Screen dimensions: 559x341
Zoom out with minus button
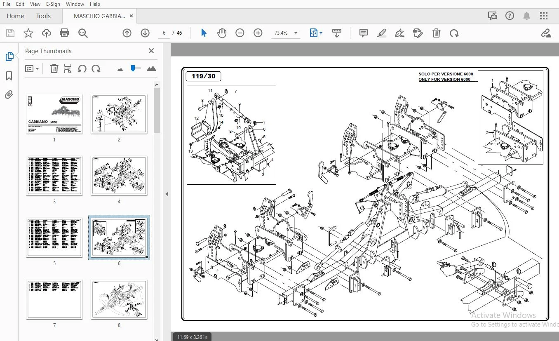point(240,33)
